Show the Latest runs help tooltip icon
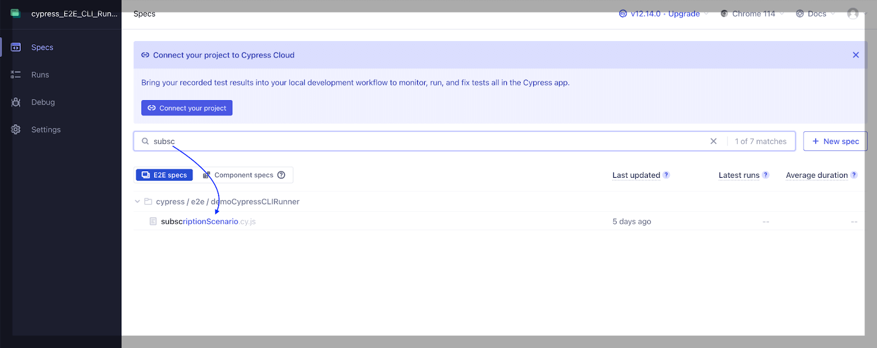877x348 pixels. (766, 175)
